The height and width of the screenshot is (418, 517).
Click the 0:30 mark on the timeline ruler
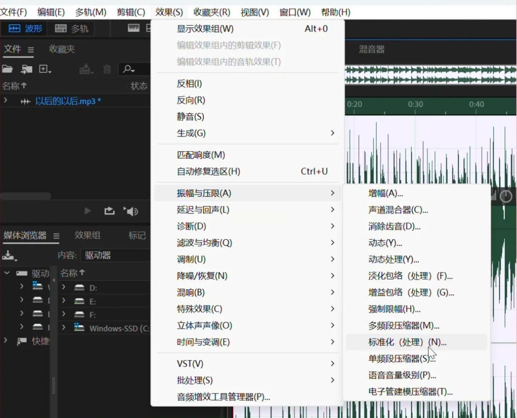[415, 105]
